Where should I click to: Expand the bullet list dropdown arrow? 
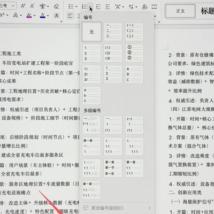click(x=77, y=7)
